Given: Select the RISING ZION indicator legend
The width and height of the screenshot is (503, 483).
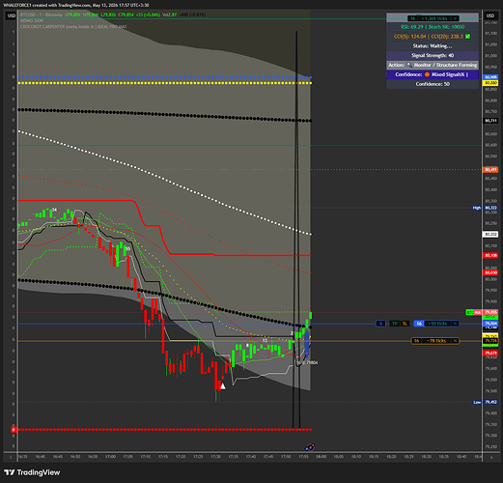Looking at the screenshot, I should tap(32, 20).
